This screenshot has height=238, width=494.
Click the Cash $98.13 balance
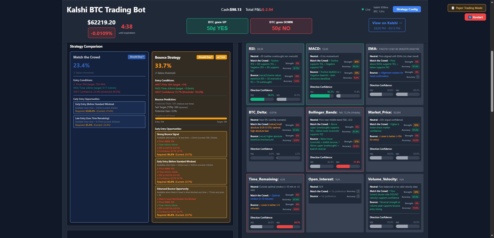coord(231,10)
